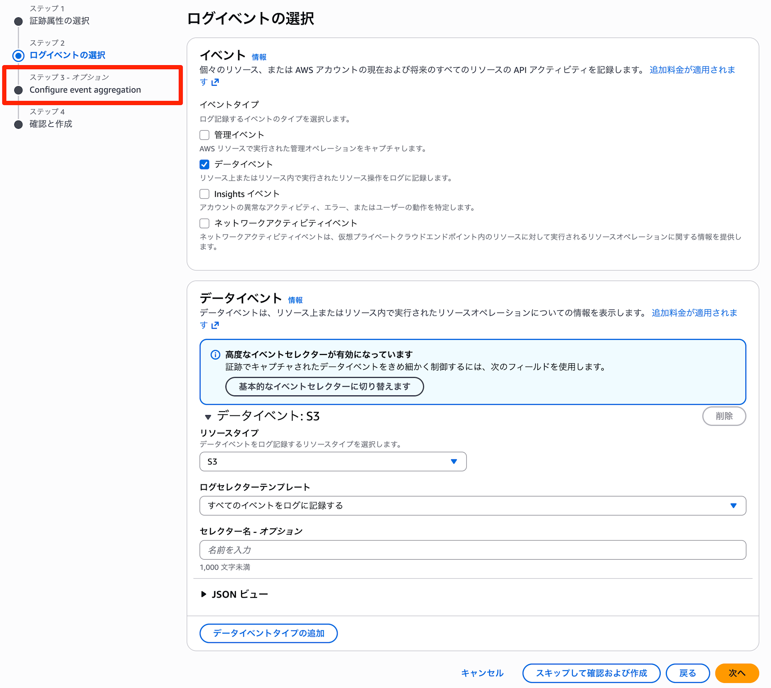
Task: Click external link icon next to 追加料金が適用されます
Action: tap(215, 82)
